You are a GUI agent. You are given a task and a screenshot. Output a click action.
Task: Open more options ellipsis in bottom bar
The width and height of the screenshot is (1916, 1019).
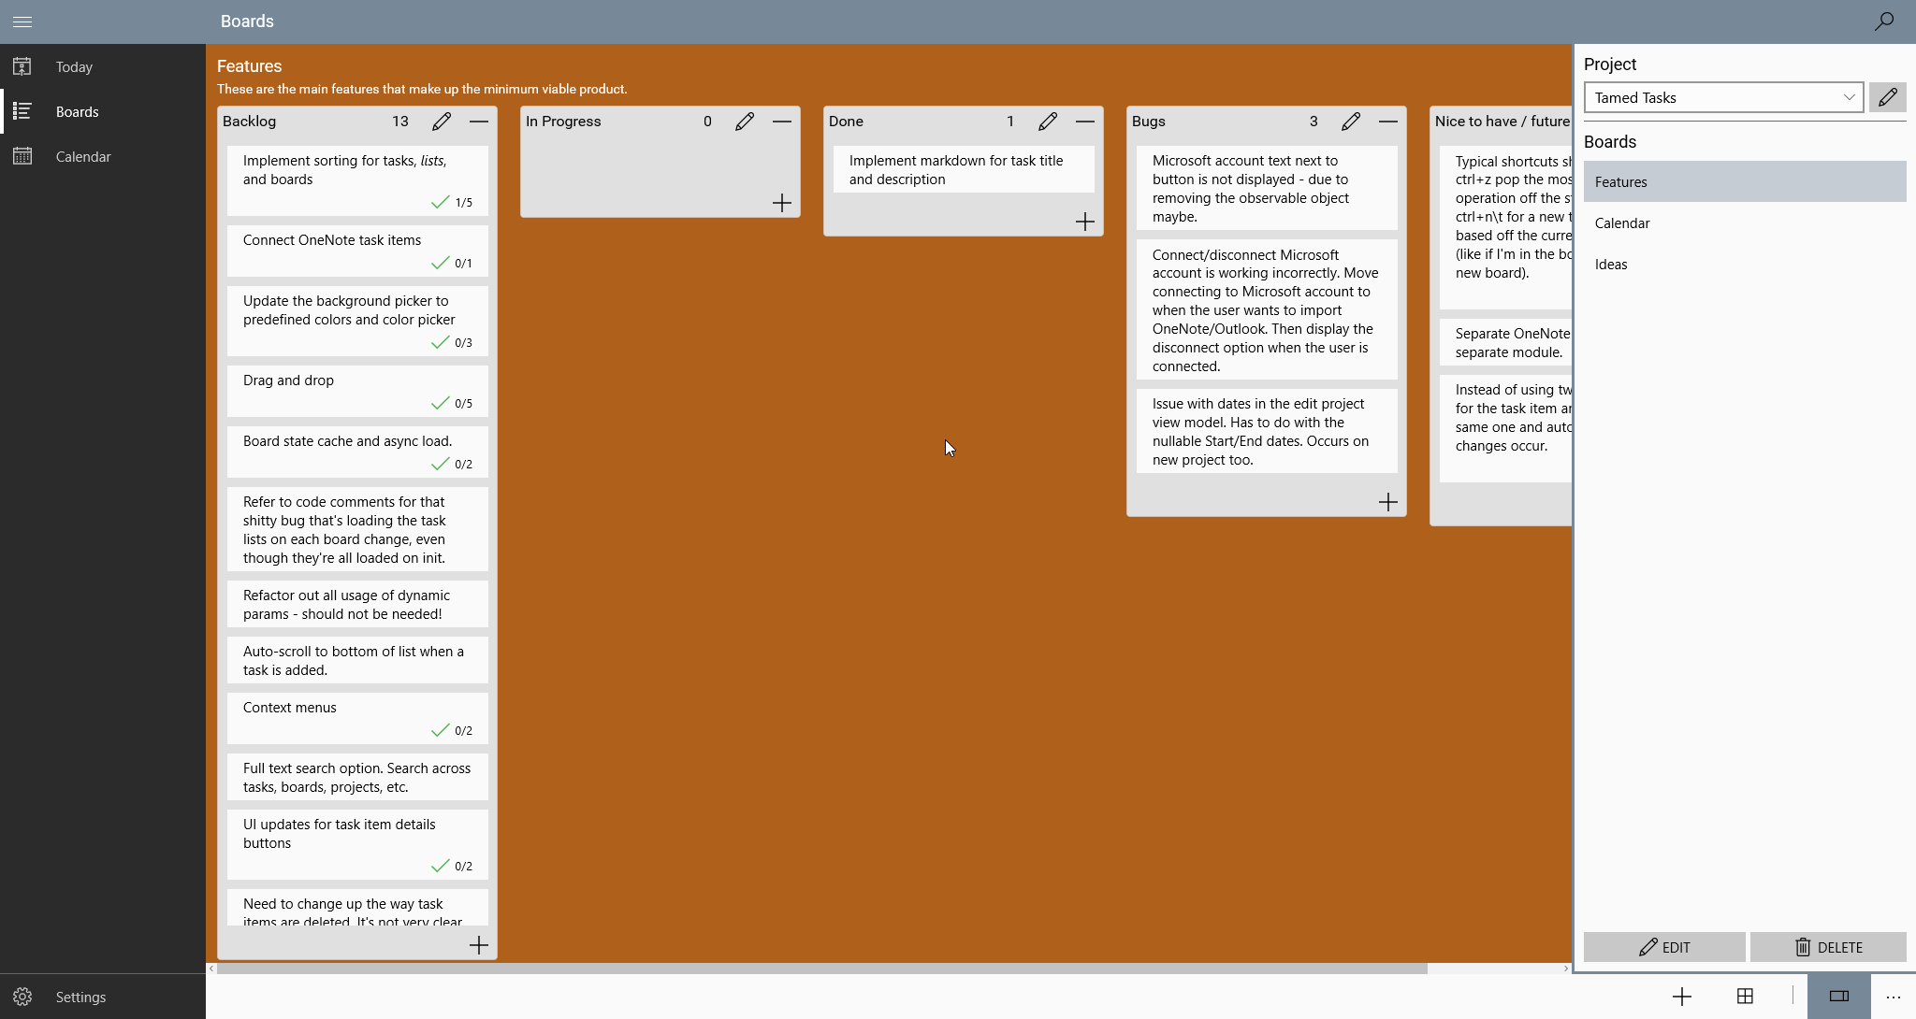coord(1894,997)
